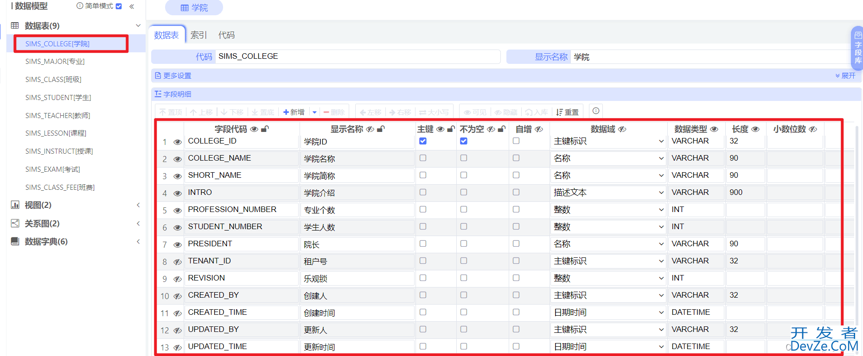
Task: Click the 代码 input showing SIMS_COLLEGE
Action: (358, 56)
